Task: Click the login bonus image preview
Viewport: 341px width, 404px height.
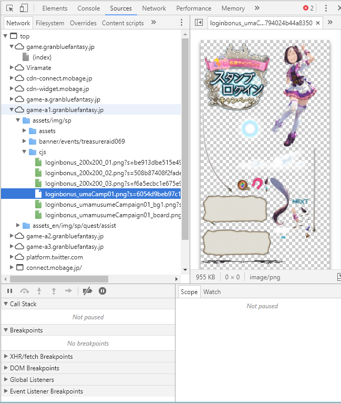Action: (265, 153)
